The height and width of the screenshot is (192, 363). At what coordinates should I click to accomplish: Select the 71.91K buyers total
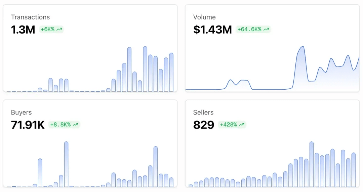[x=28, y=125]
